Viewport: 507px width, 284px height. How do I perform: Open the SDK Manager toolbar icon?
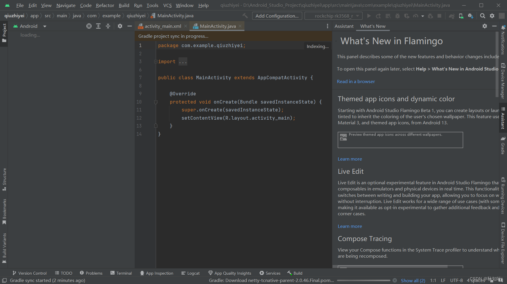470,16
